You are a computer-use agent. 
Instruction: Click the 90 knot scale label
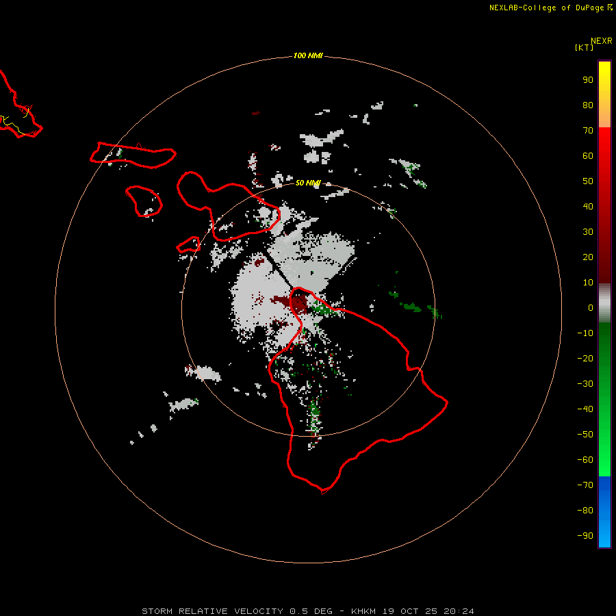[x=588, y=80]
